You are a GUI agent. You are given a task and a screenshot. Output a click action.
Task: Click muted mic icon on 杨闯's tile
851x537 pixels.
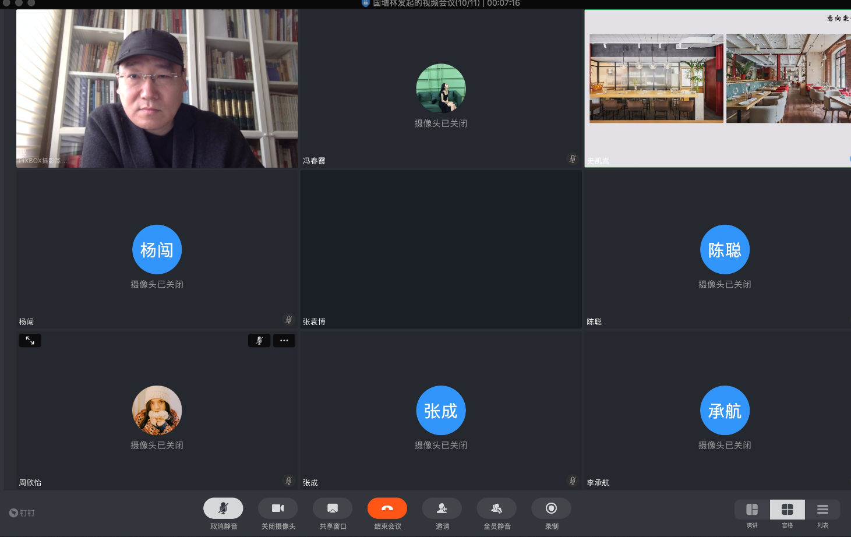(288, 319)
